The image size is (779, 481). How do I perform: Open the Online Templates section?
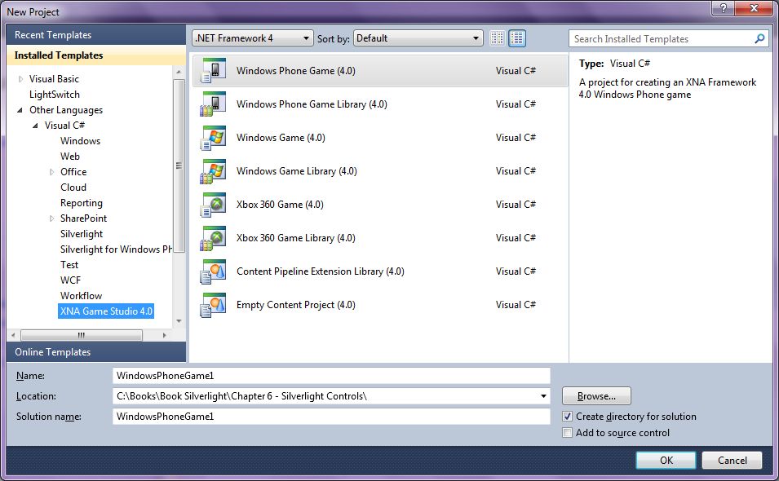click(x=96, y=352)
